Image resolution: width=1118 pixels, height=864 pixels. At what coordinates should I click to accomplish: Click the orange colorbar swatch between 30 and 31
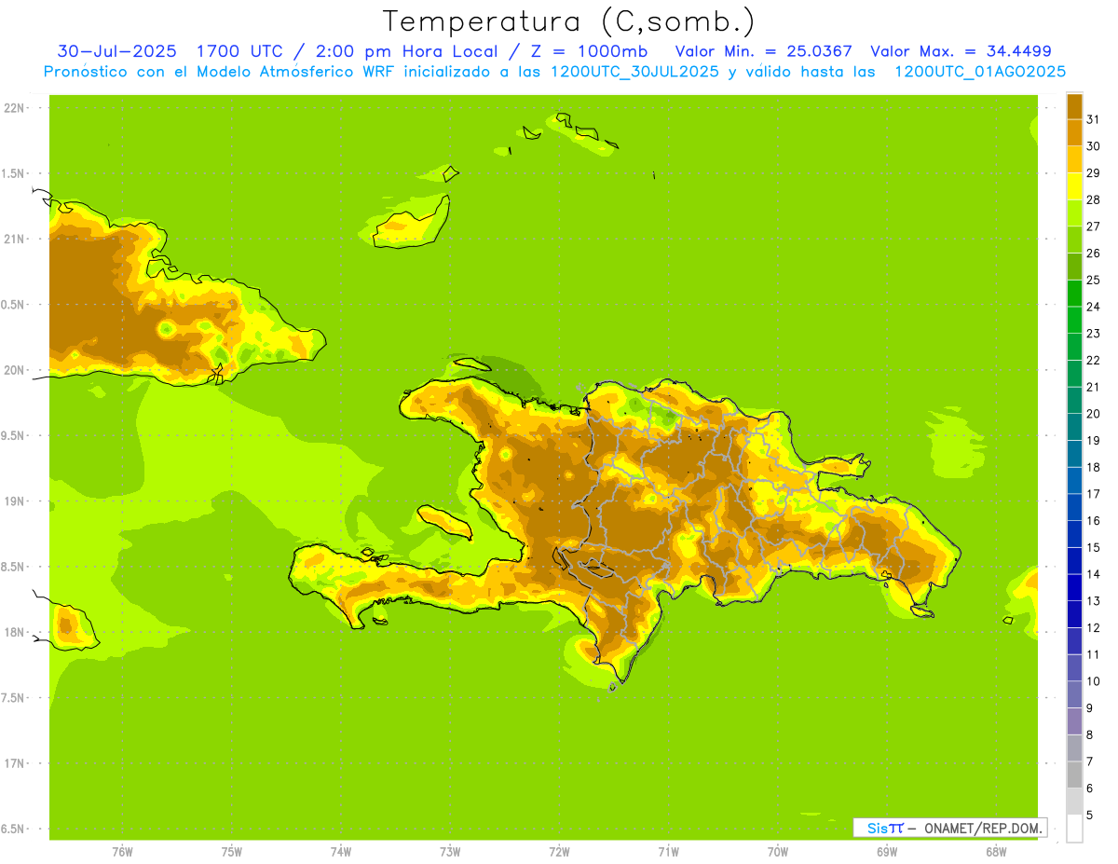pyautogui.click(x=1074, y=132)
